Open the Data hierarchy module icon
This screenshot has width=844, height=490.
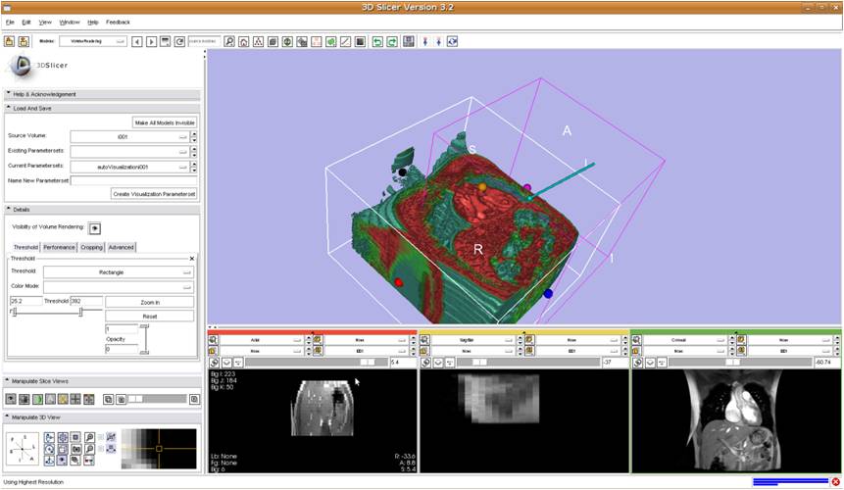259,41
